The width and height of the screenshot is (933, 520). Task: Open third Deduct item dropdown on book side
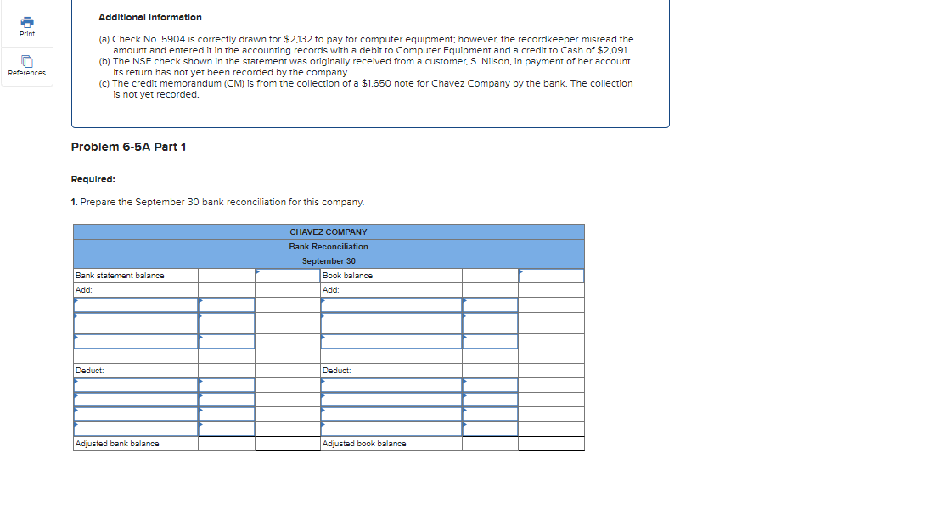pos(391,414)
